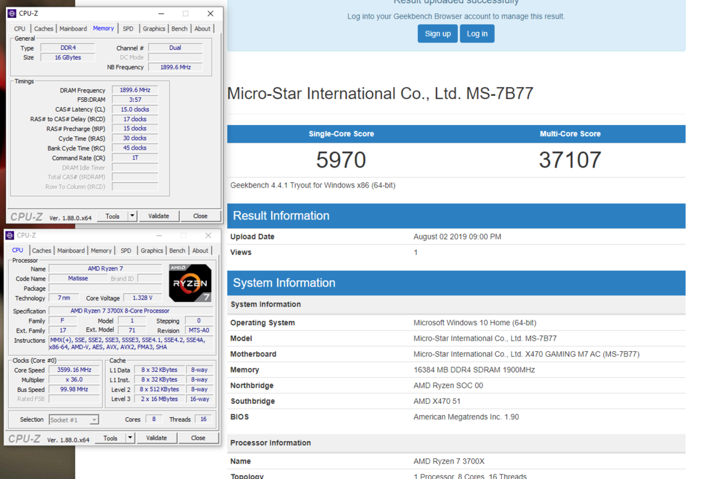This screenshot has width=704, height=479.
Task: Click the Multi-Core Score value 37107
Action: tap(570, 160)
